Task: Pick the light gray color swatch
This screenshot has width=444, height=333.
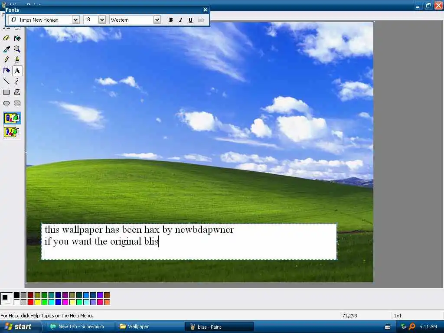Action: [23, 302]
